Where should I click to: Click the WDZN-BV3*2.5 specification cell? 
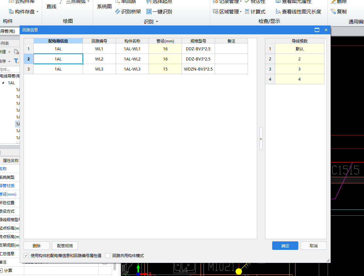tap(198, 69)
